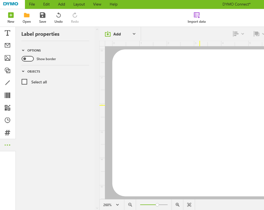
Task: Pick the Line drawing tool
Action: (7, 83)
